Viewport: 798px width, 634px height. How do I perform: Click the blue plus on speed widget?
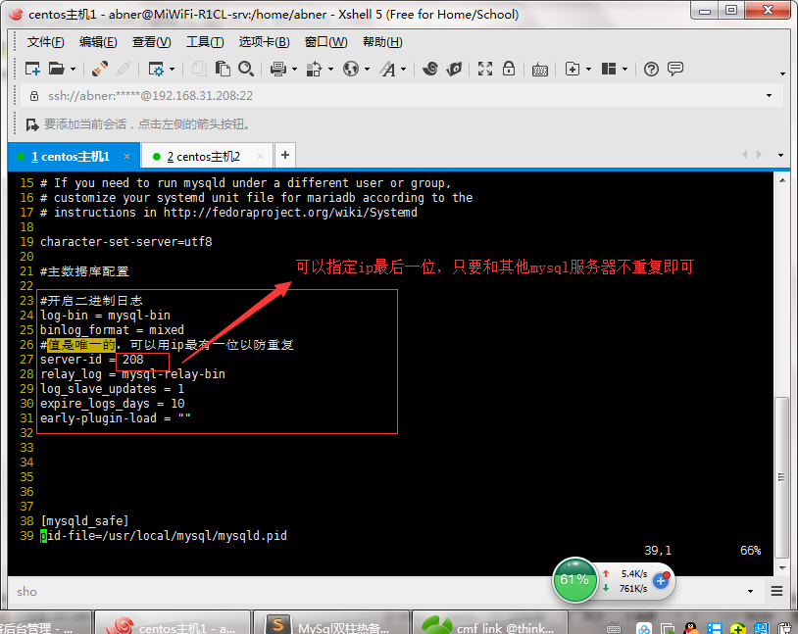click(x=661, y=580)
